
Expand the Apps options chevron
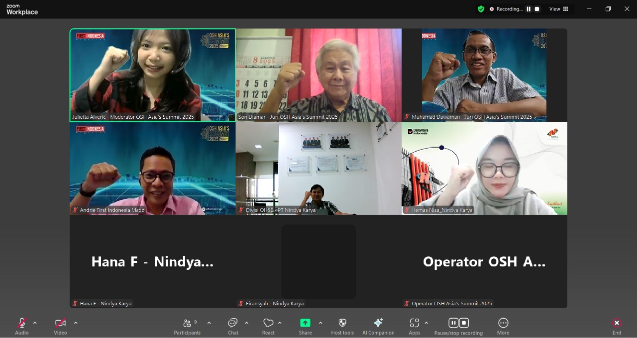tap(426, 323)
